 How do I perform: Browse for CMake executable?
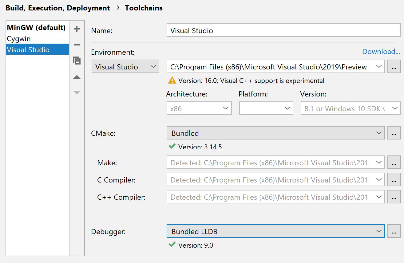(394, 133)
